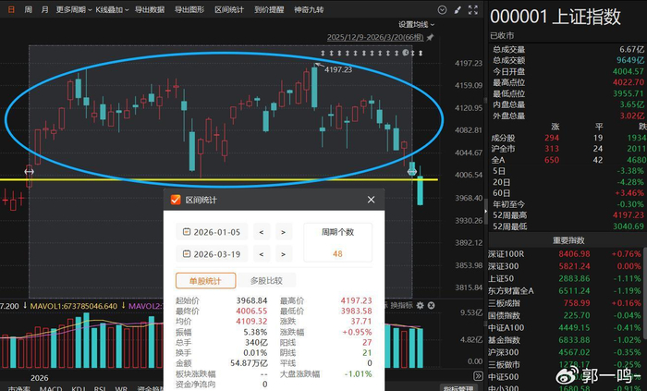Click the end date field 2026-03-19
This screenshot has width=647, height=391.
point(212,254)
